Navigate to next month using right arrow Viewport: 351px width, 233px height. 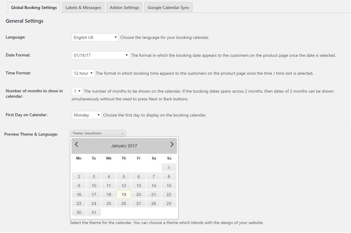172,144
